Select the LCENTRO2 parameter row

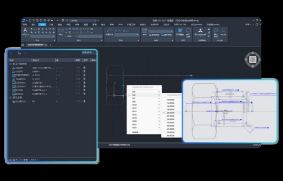tap(52, 87)
